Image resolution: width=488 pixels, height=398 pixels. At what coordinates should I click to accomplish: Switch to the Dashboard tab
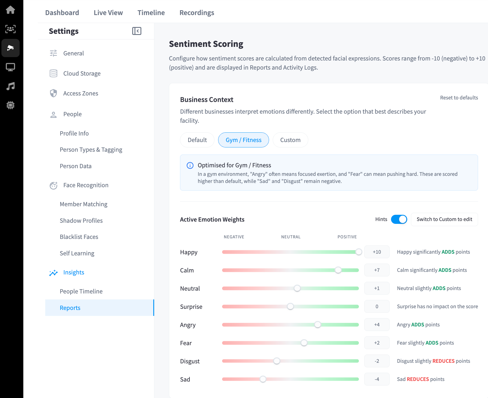coord(62,13)
